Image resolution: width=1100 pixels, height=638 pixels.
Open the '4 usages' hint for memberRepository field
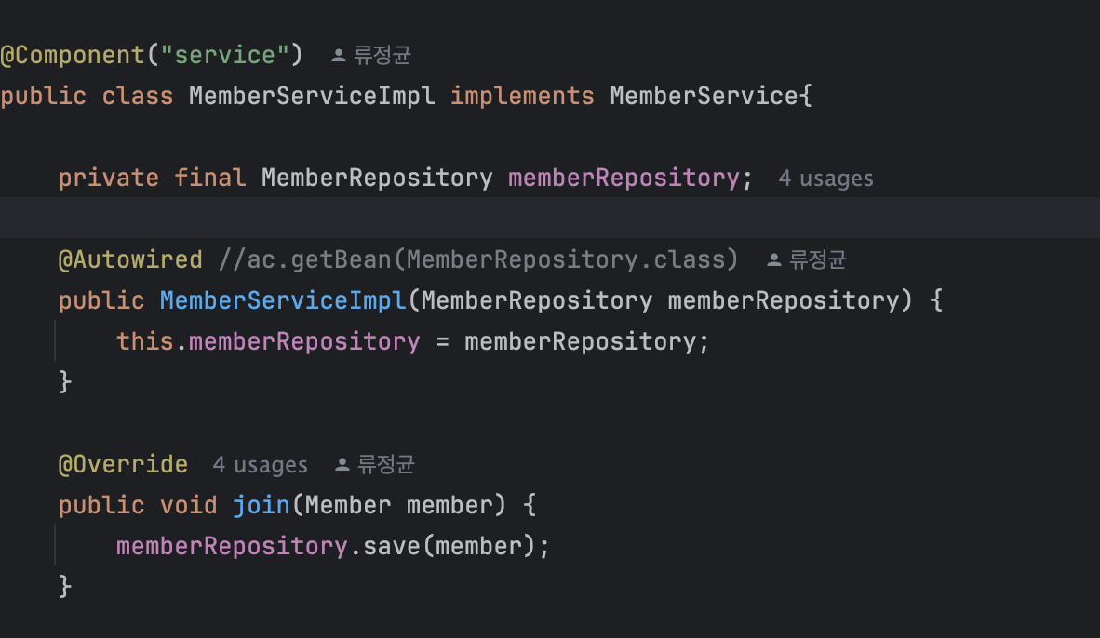point(825,179)
